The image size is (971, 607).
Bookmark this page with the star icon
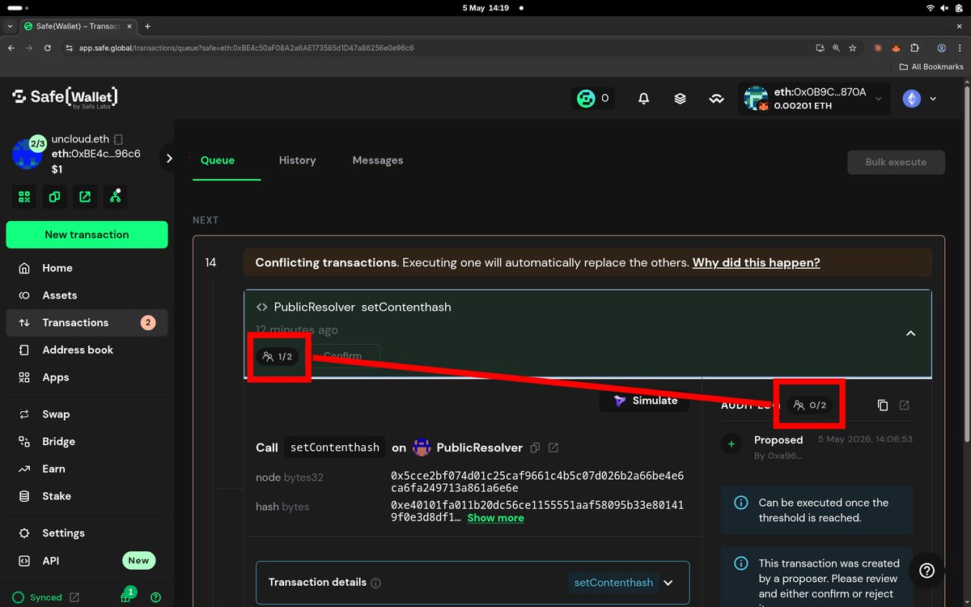853,48
